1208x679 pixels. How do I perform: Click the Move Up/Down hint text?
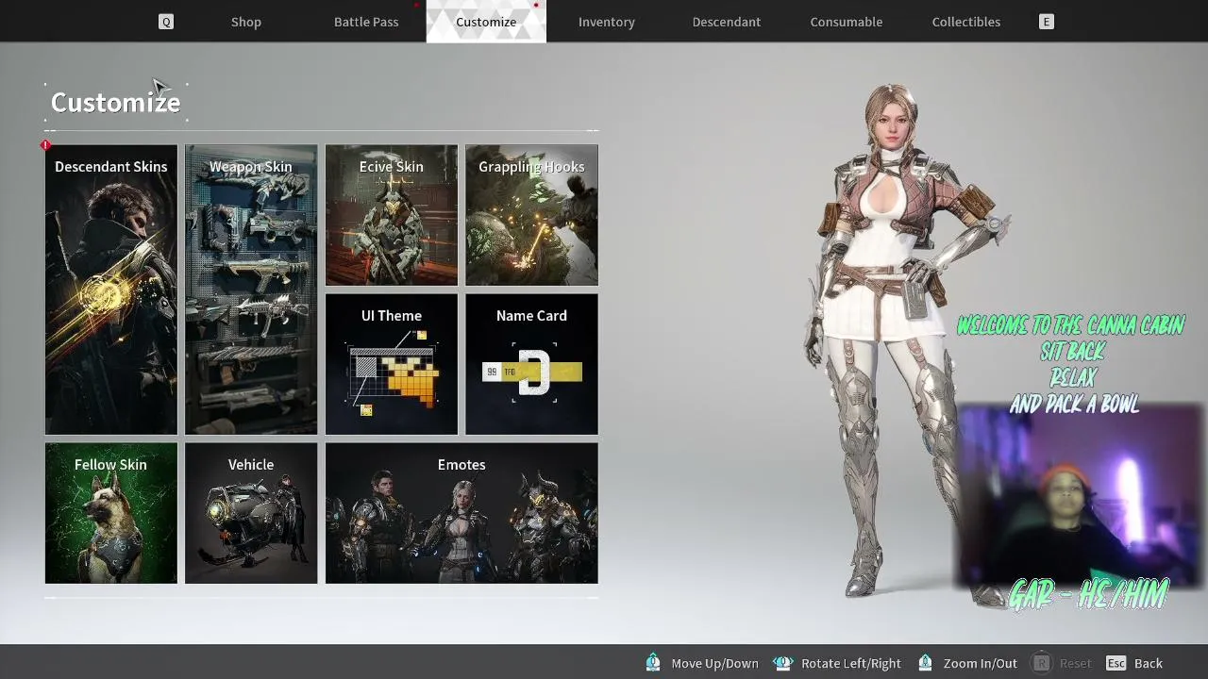click(714, 663)
